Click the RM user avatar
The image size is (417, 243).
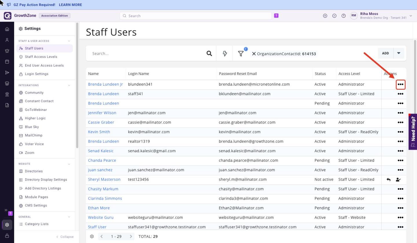[x=354, y=16]
